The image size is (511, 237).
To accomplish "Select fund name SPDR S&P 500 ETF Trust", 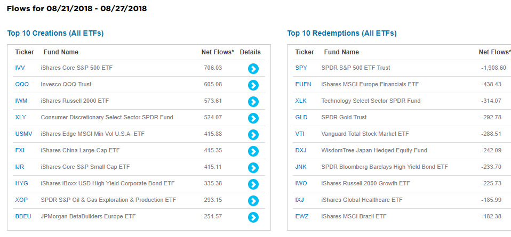I will [356, 68].
